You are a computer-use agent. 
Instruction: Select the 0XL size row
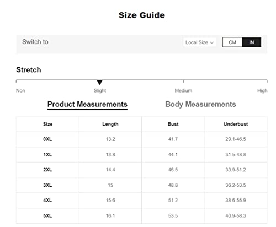click(141, 139)
